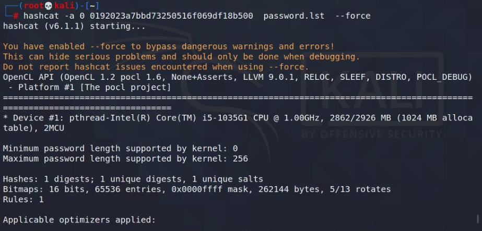This screenshot has width=482, height=231.
Task: Click 'Applicable optimizers applied:' text
Action: click(79, 220)
